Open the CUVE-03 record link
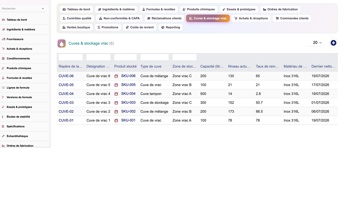 coord(66,103)
